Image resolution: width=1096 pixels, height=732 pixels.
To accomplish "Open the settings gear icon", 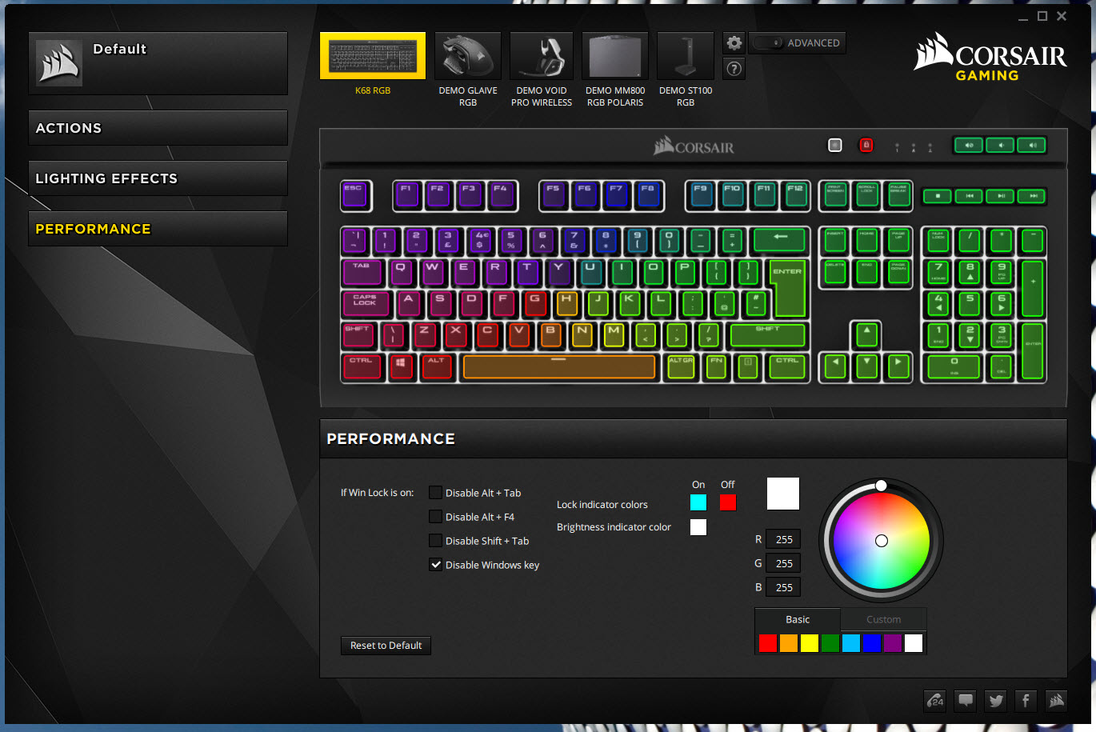I will (x=734, y=43).
